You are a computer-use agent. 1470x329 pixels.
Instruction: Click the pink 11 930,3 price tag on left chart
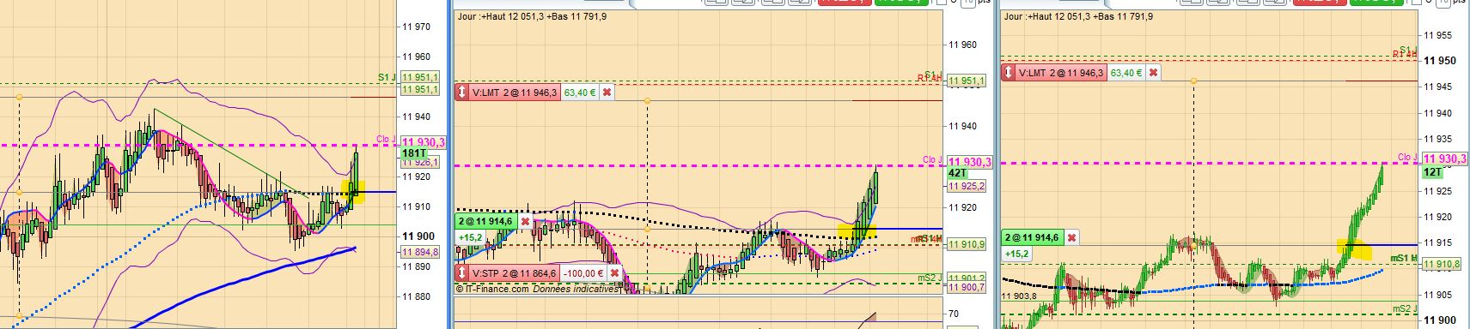[424, 142]
